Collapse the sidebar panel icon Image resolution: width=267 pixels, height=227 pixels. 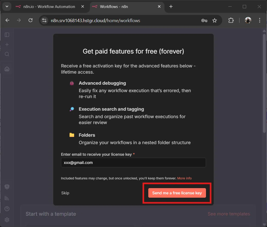point(7,34)
